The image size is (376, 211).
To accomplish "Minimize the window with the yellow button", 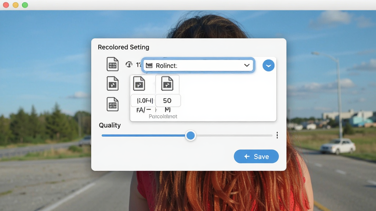I will [x=15, y=5].
